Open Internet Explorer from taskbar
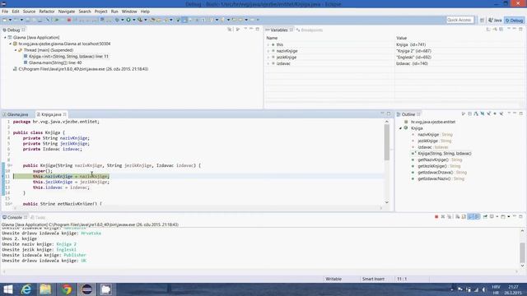The width and height of the screenshot is (527, 296). coord(26,289)
